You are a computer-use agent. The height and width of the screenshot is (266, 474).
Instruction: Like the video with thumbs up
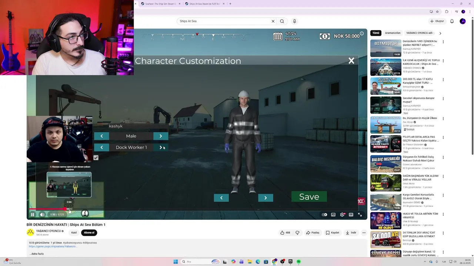pyautogui.click(x=285, y=233)
